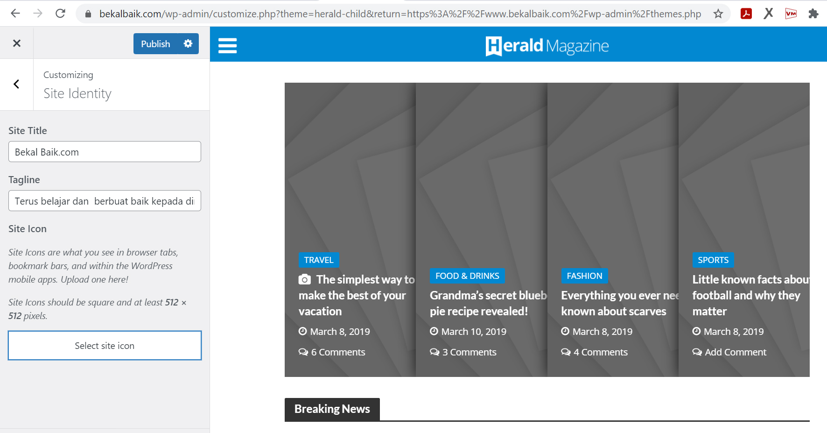This screenshot has height=433, width=827.
Task: Click the 6 Comments link
Action: (338, 352)
